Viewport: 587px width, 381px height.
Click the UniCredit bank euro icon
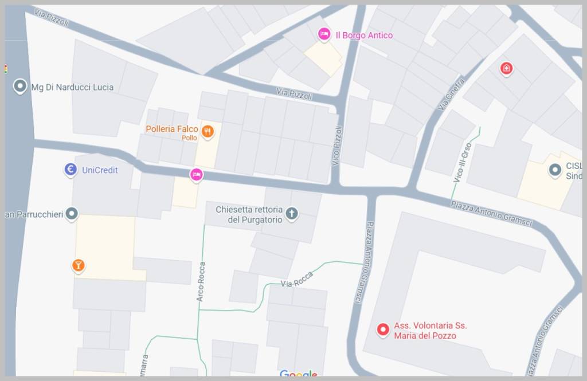pos(71,170)
